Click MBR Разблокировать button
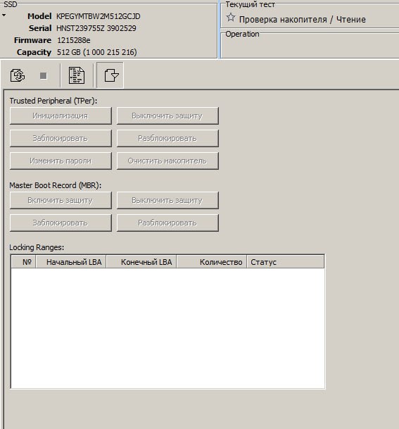Screen dimensions: 399x429 tap(167, 223)
